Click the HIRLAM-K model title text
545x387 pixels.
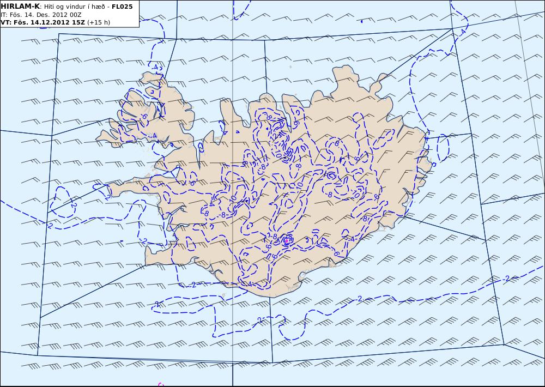(x=20, y=7)
